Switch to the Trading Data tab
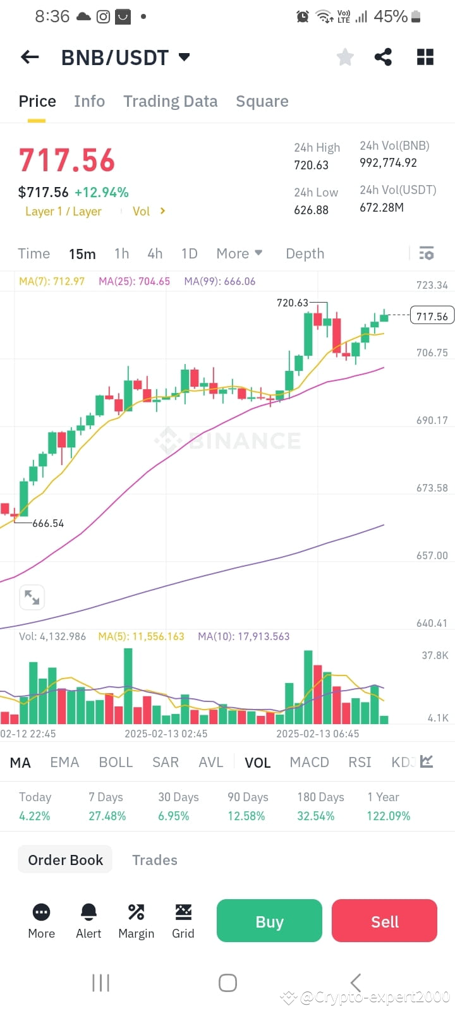 tap(170, 101)
